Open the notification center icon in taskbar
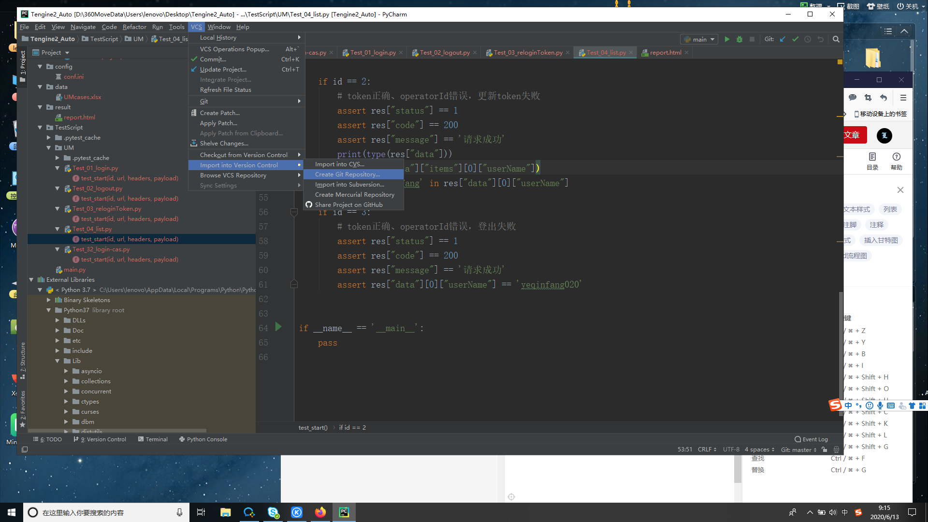928x522 pixels. point(912,512)
